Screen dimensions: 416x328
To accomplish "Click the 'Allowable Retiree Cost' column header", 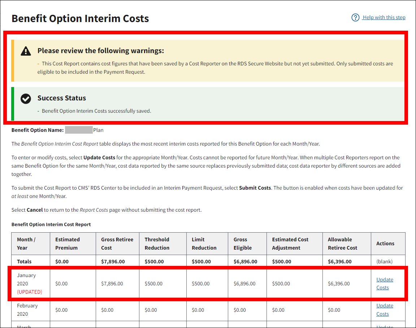I will pos(342,243).
